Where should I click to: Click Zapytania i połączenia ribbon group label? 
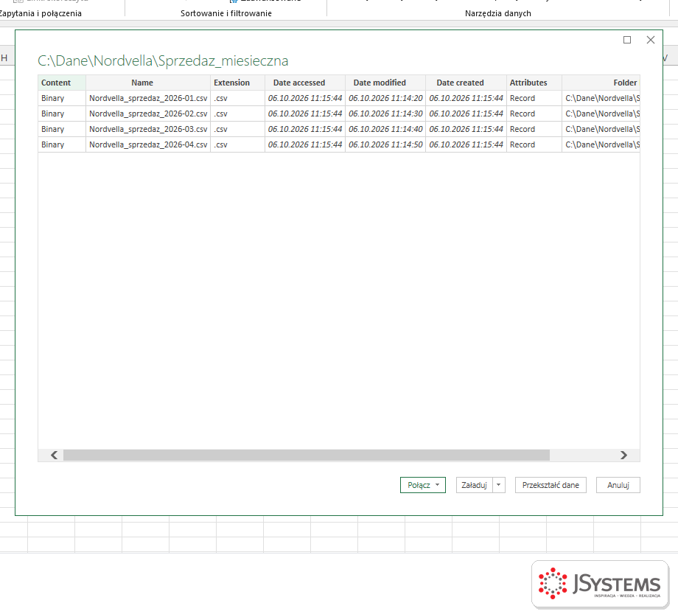41,13
